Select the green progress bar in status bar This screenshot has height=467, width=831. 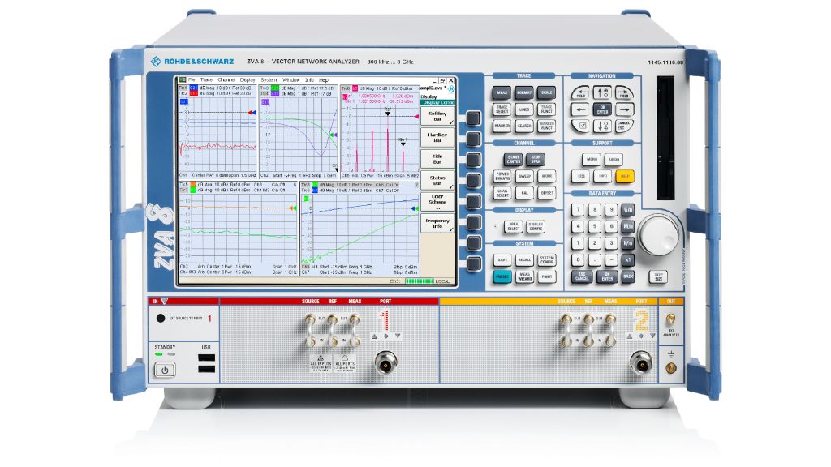(x=420, y=281)
